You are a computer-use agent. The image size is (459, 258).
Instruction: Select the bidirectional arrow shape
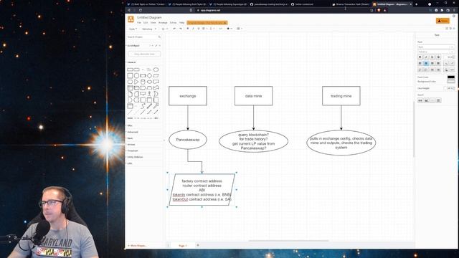pos(149,106)
